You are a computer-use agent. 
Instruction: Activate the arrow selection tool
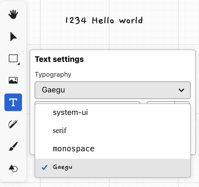(x=13, y=36)
